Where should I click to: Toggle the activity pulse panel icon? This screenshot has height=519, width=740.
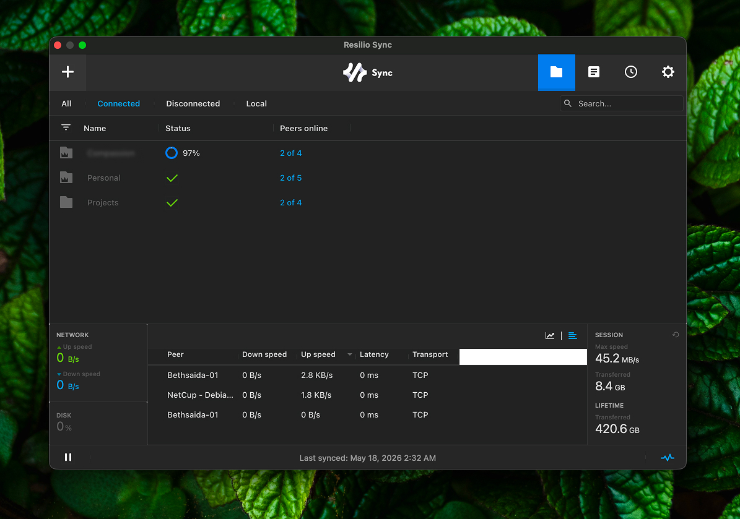click(668, 457)
